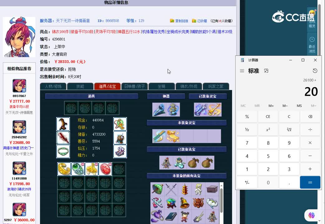Click the equipped boots item icon
Viewport: 325px width, 224px height.
point(63,124)
